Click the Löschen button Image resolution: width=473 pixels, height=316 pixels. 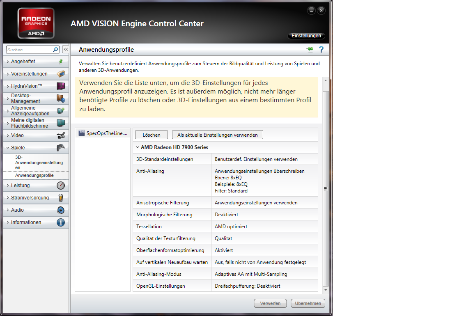click(152, 135)
